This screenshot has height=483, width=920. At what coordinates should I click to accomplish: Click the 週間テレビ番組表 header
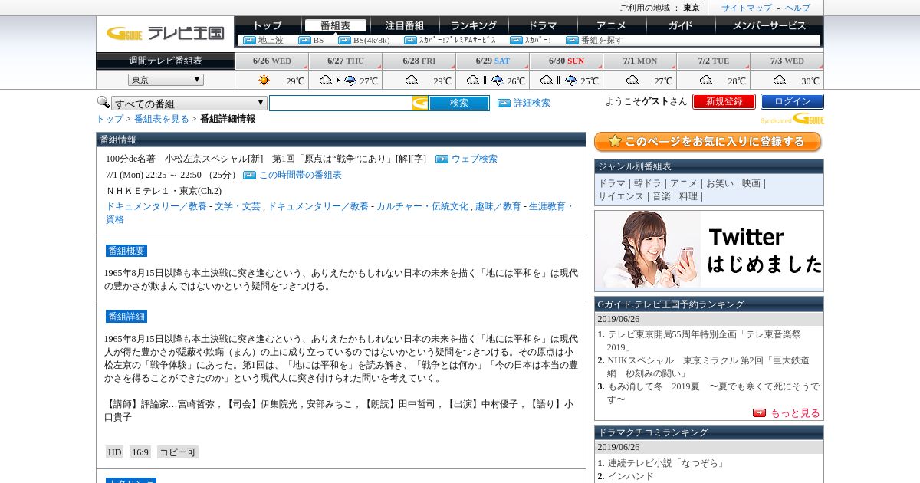pos(166,61)
